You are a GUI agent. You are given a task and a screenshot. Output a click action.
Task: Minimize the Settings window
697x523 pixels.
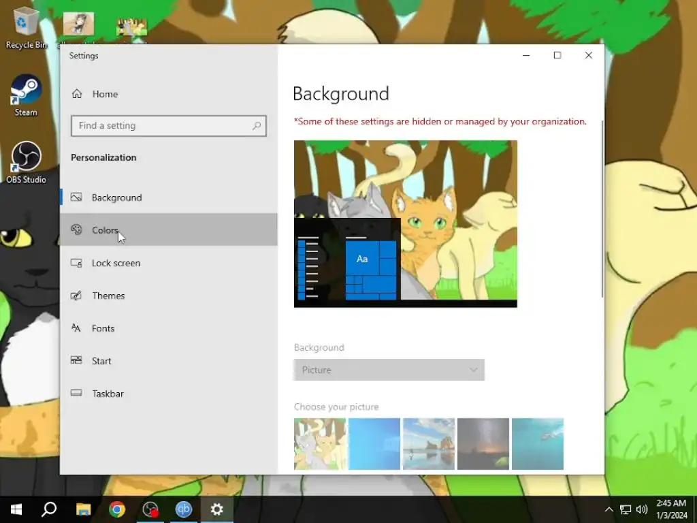[526, 55]
